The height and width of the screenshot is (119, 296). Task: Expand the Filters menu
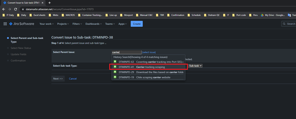[77, 24]
